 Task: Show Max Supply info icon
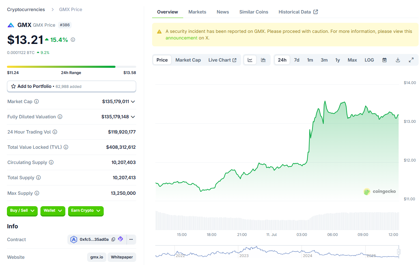37,193
